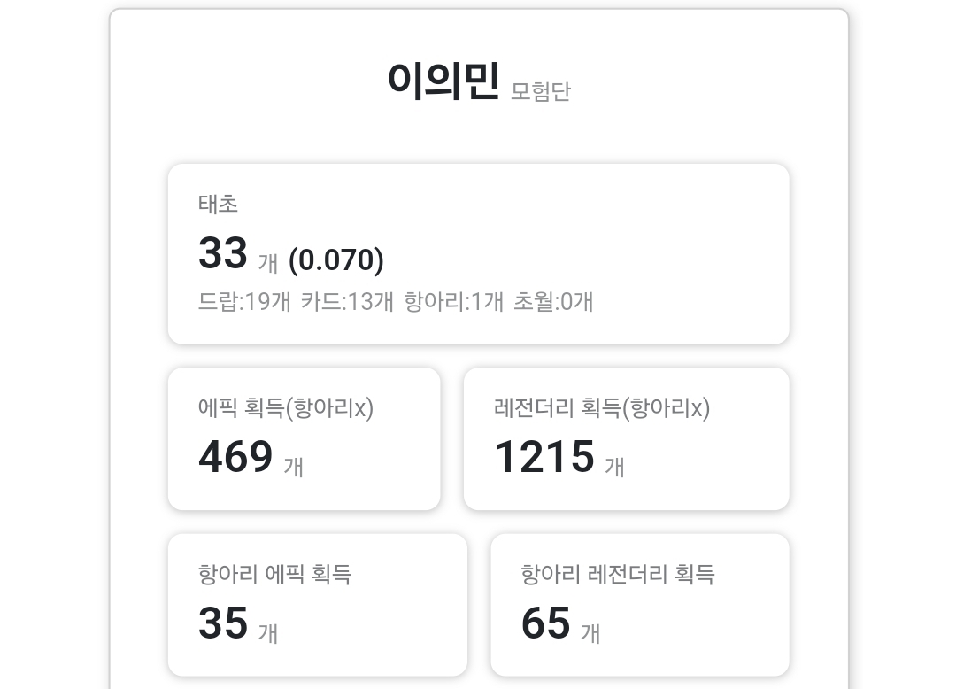Screen dimensions: 956x689
Task: Click the 469 epic count number
Action: click(235, 457)
